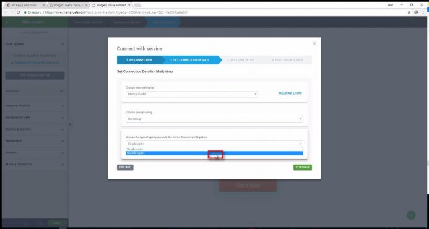
Task: Close the API Keys MailChimp browser tab
Action: [x=43, y=5]
